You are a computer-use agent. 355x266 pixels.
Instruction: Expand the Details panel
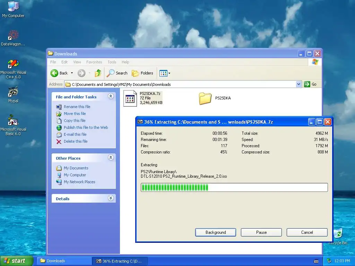coord(111,198)
